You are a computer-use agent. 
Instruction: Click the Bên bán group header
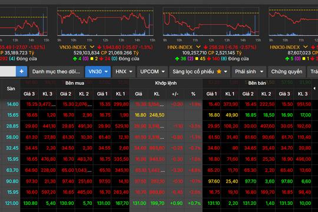point(257,83)
